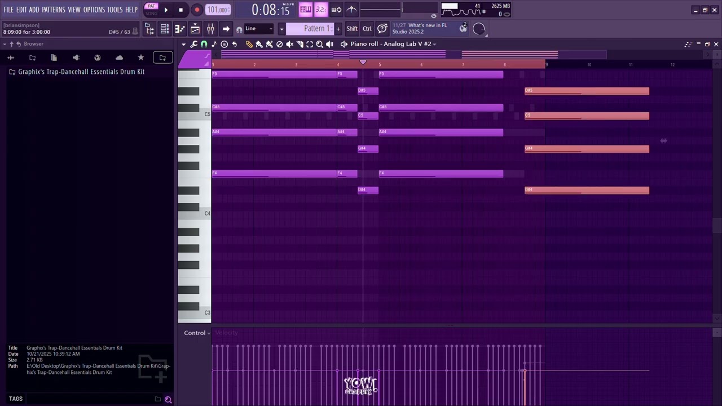Open the pattern selector arrow left of Pattern 1
The width and height of the screenshot is (722, 406).
281,28
